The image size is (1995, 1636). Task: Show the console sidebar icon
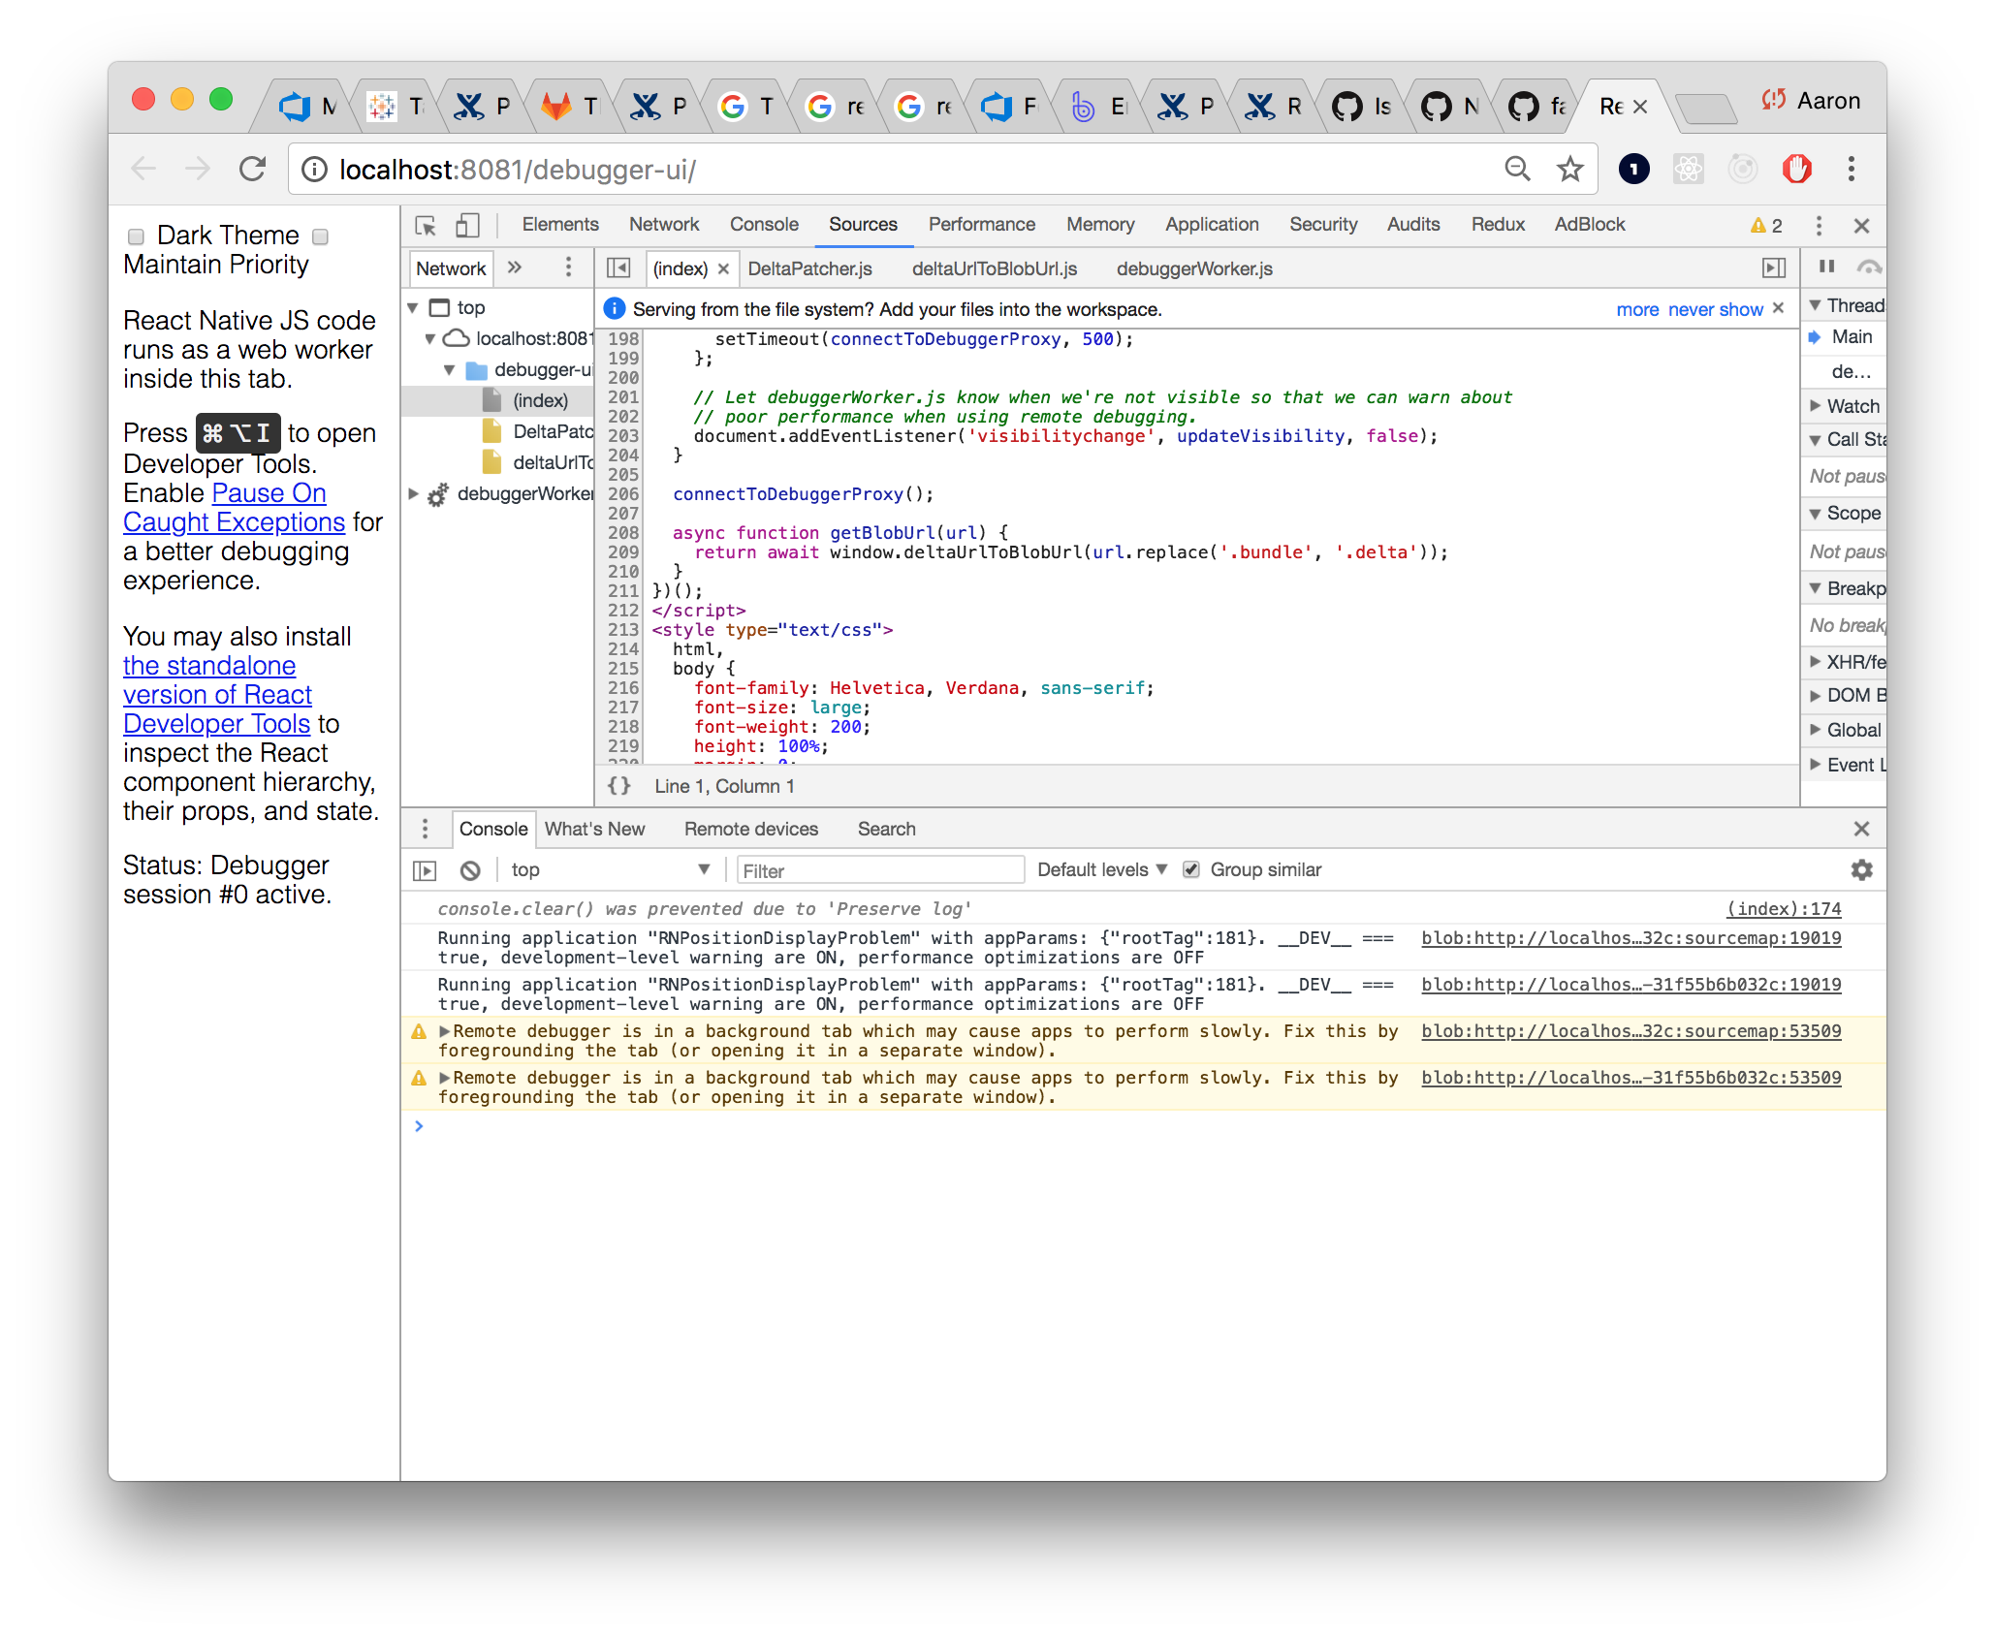(425, 870)
